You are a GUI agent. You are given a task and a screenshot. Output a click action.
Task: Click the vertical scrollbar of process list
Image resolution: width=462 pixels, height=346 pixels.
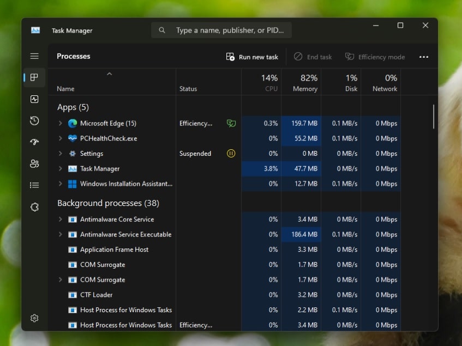click(x=434, y=117)
